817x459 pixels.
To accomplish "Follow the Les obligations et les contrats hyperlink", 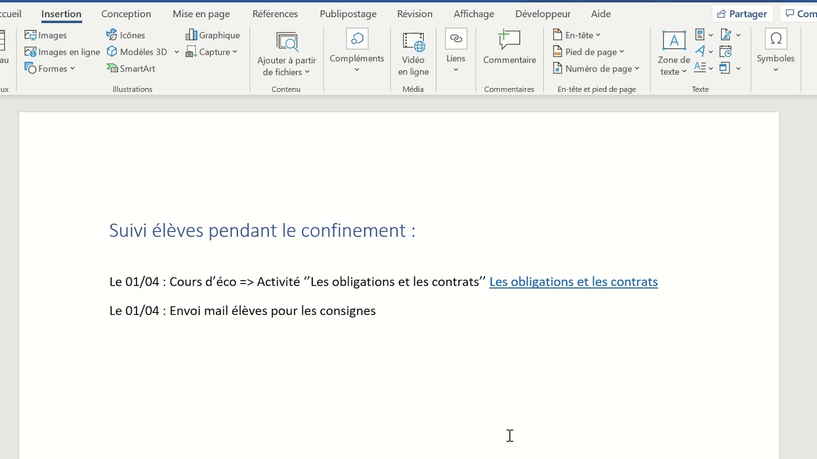I will pos(573,282).
